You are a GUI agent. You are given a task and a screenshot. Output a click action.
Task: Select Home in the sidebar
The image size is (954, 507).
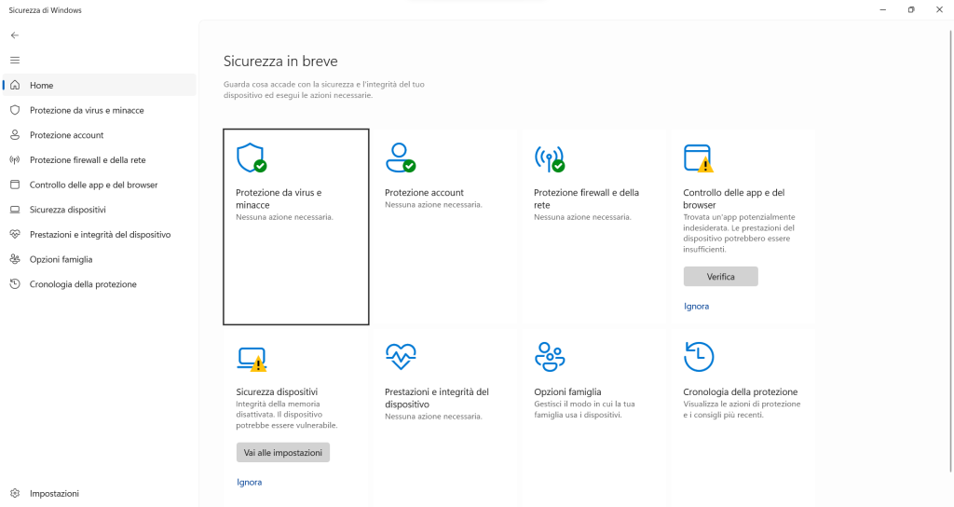tap(100, 85)
